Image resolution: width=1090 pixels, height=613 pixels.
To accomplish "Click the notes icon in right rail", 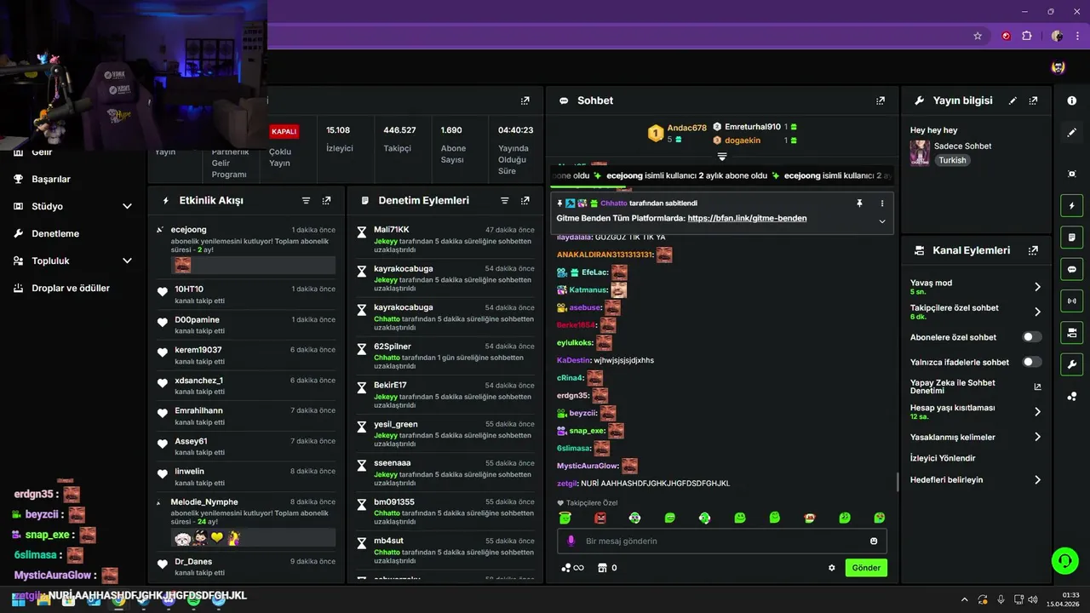I will [x=1071, y=237].
